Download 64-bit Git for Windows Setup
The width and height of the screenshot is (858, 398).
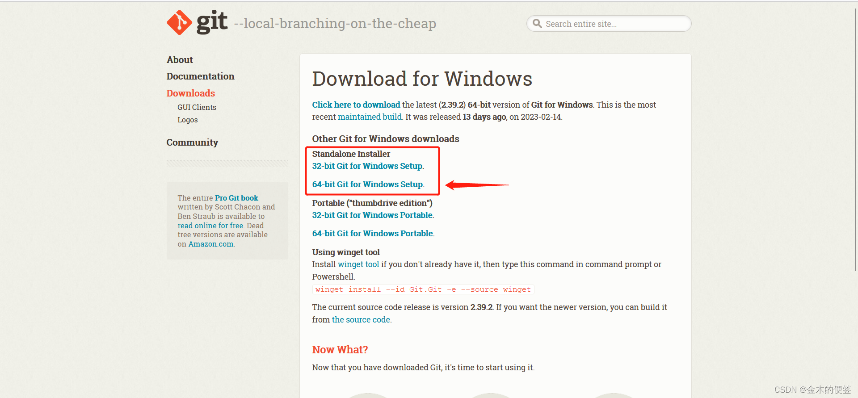click(368, 184)
